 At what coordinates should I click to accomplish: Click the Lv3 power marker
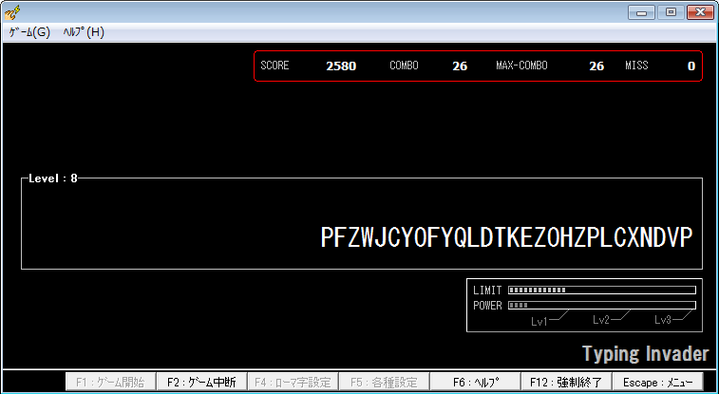[663, 320]
